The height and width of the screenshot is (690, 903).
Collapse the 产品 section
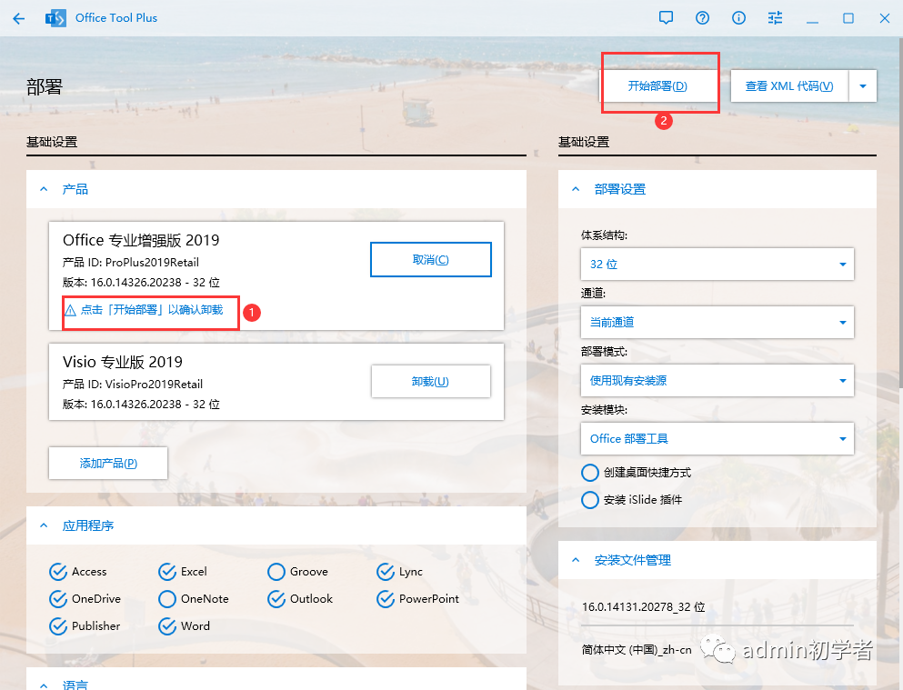pos(44,189)
